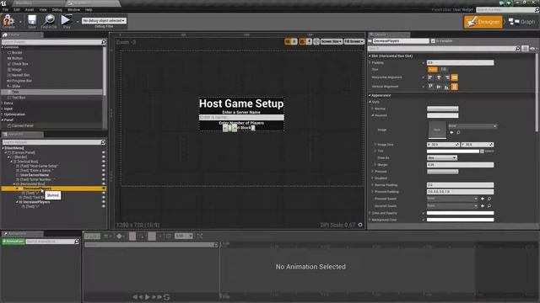
Task: Add a new animation with +Animation
Action: [13, 242]
